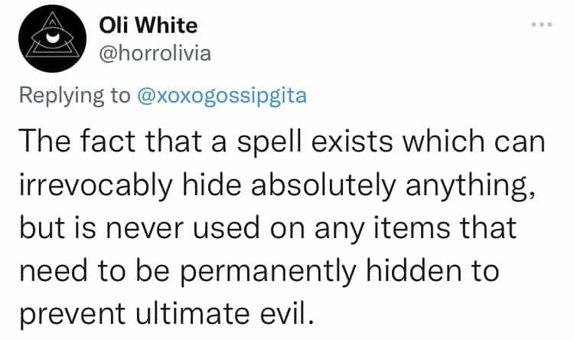This screenshot has height=340, width=574.
Task: Open the @xoxogossipgita mention link
Action: (x=223, y=97)
